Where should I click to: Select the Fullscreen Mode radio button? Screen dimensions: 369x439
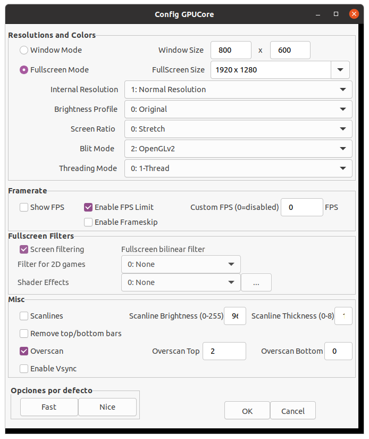pyautogui.click(x=24, y=70)
